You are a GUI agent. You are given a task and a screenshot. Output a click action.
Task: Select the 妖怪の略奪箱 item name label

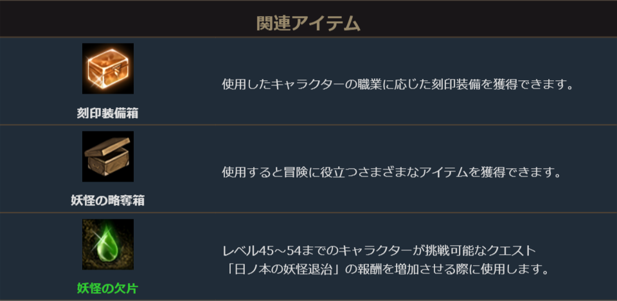coord(107,201)
